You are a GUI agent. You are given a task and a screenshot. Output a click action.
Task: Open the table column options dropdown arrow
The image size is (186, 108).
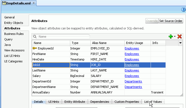pyautogui.click(x=180, y=43)
